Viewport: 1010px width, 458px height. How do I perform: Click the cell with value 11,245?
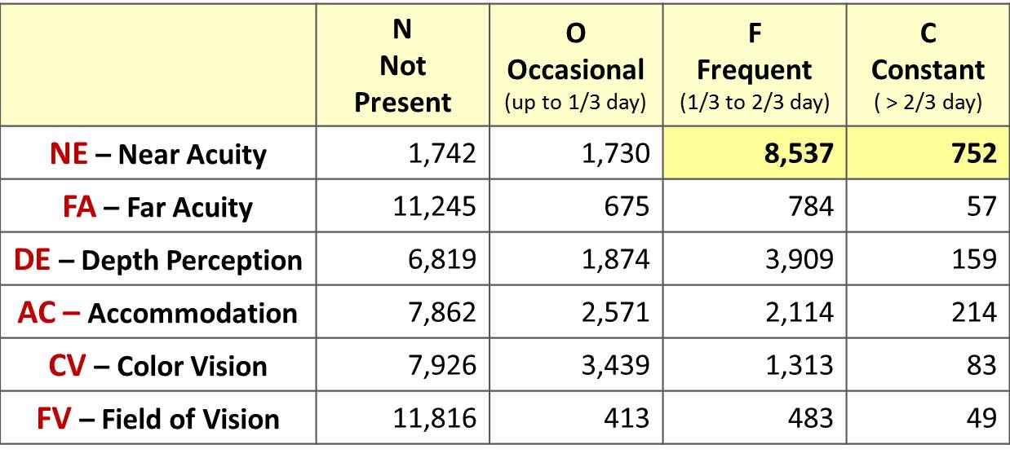pos(403,206)
